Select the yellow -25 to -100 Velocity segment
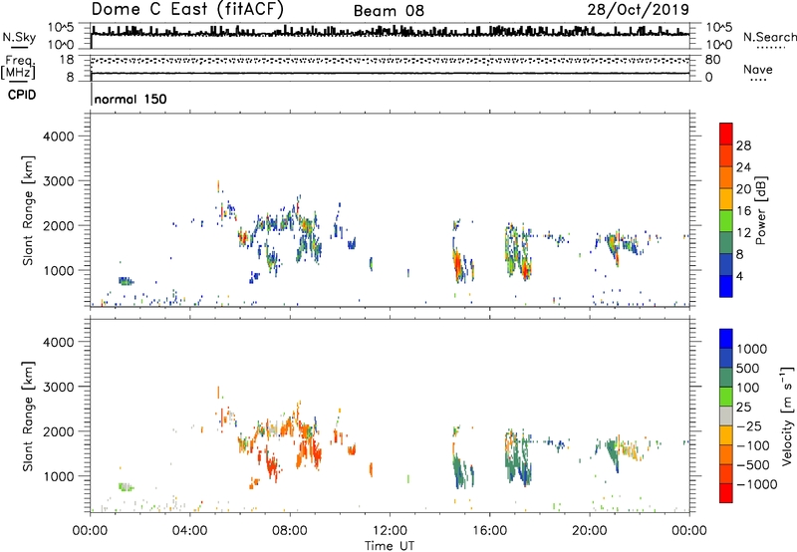The image size is (797, 552). (x=726, y=435)
